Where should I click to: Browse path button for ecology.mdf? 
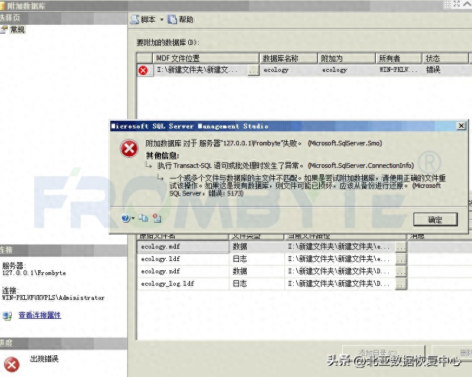401,247
